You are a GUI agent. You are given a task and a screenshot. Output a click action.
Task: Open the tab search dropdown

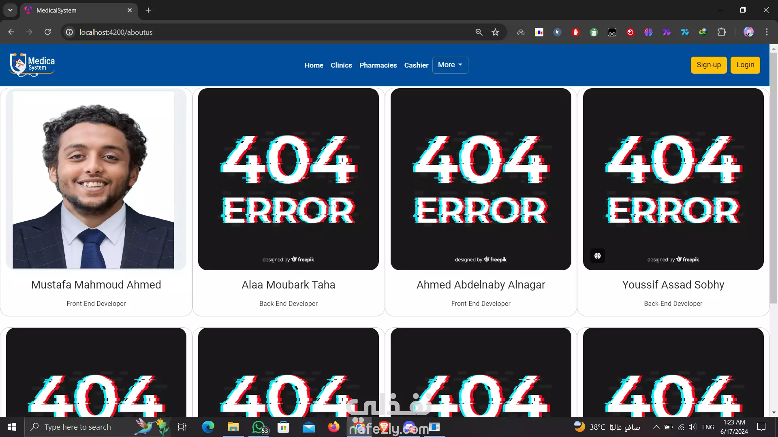pos(10,10)
